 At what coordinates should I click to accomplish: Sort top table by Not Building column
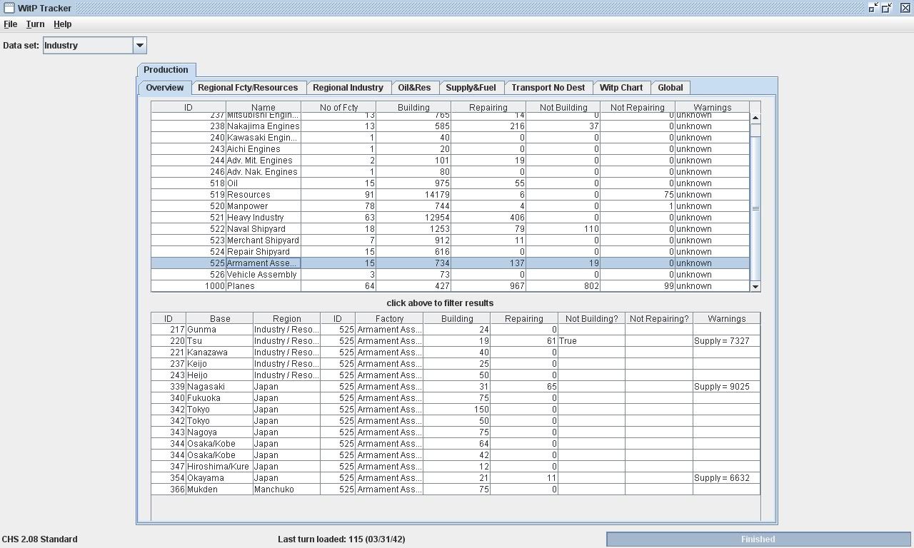coord(563,108)
